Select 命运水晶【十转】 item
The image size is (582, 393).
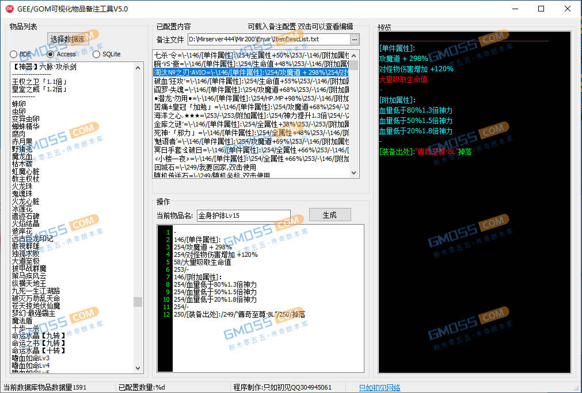coord(39,351)
